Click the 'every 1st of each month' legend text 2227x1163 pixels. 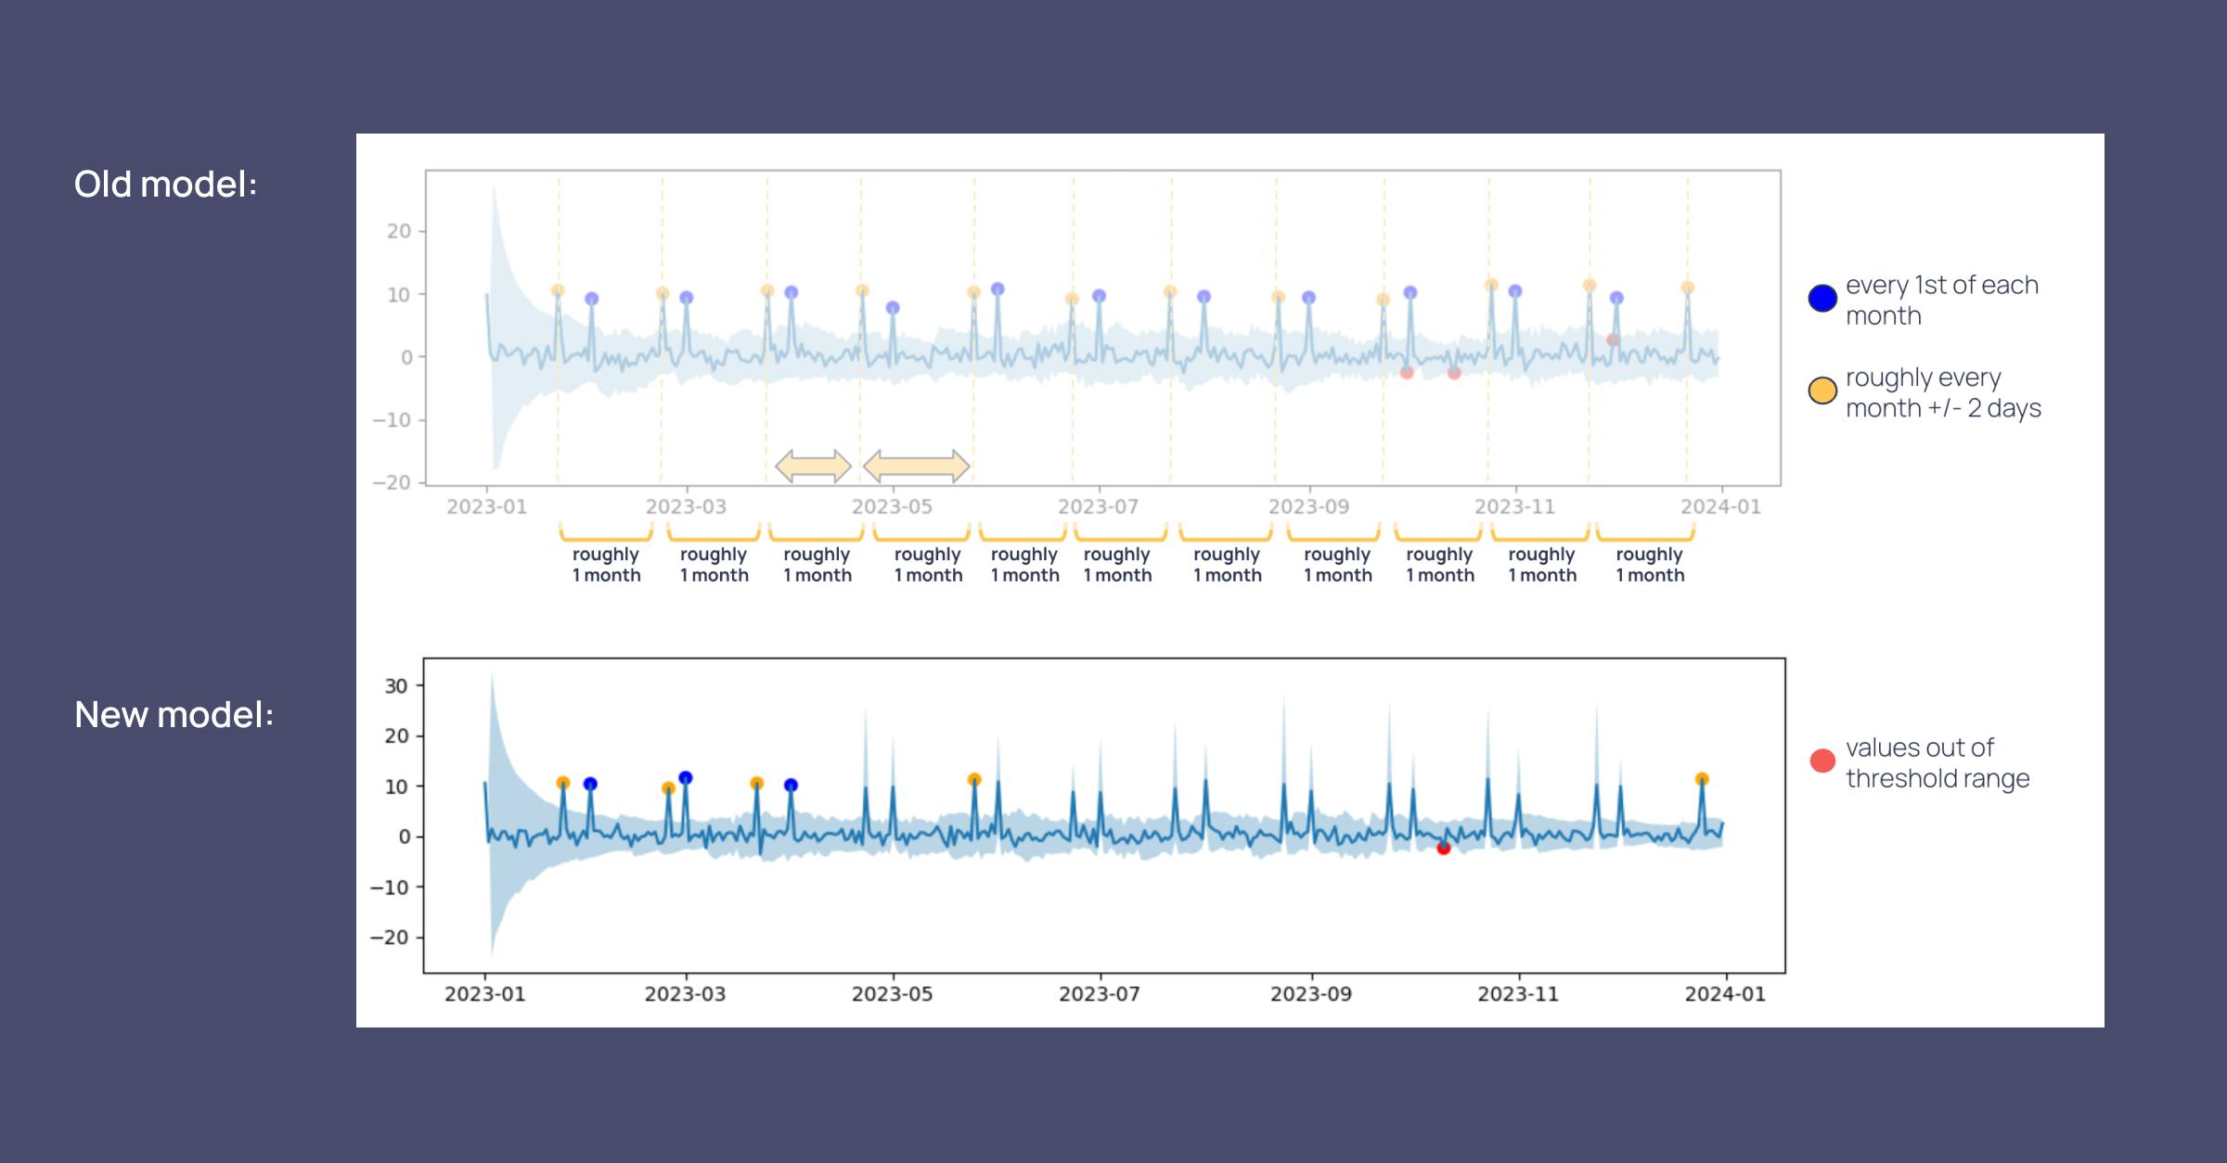point(1941,300)
